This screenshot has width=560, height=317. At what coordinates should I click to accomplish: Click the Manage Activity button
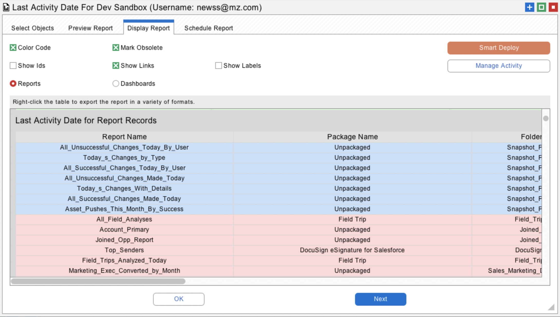point(499,66)
